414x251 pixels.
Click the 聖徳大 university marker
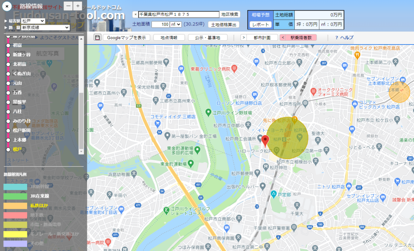click(x=318, y=140)
